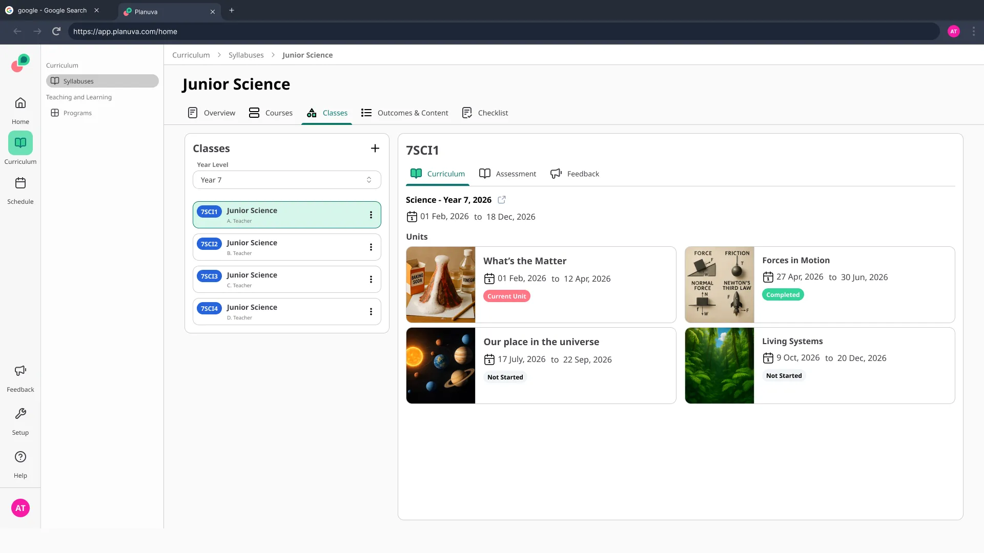Open the external link icon beside Science - Year 7, 2026
The image size is (984, 553).
pos(502,200)
